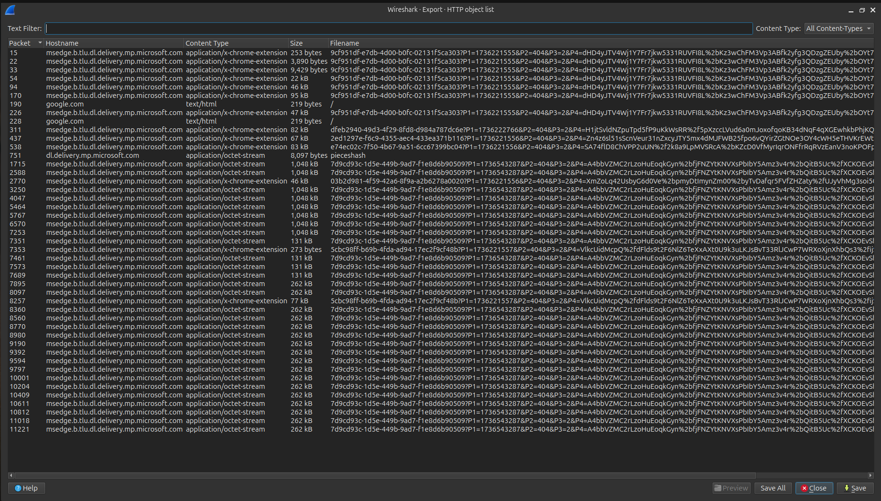Click the Wireshark shark fin icon

(10, 10)
